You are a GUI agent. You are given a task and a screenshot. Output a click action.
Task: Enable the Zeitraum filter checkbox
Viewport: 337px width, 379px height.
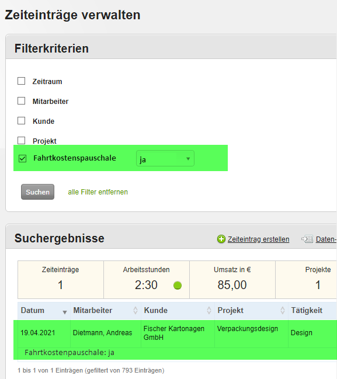click(x=21, y=81)
